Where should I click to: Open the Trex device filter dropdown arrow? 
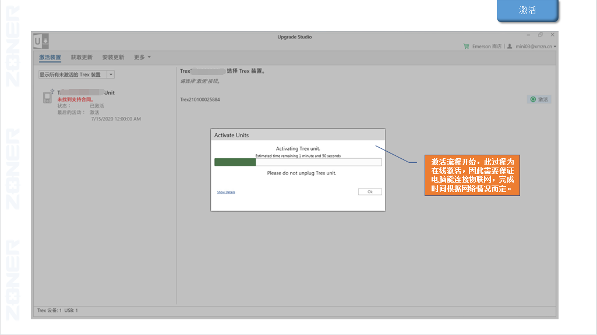(111, 74)
